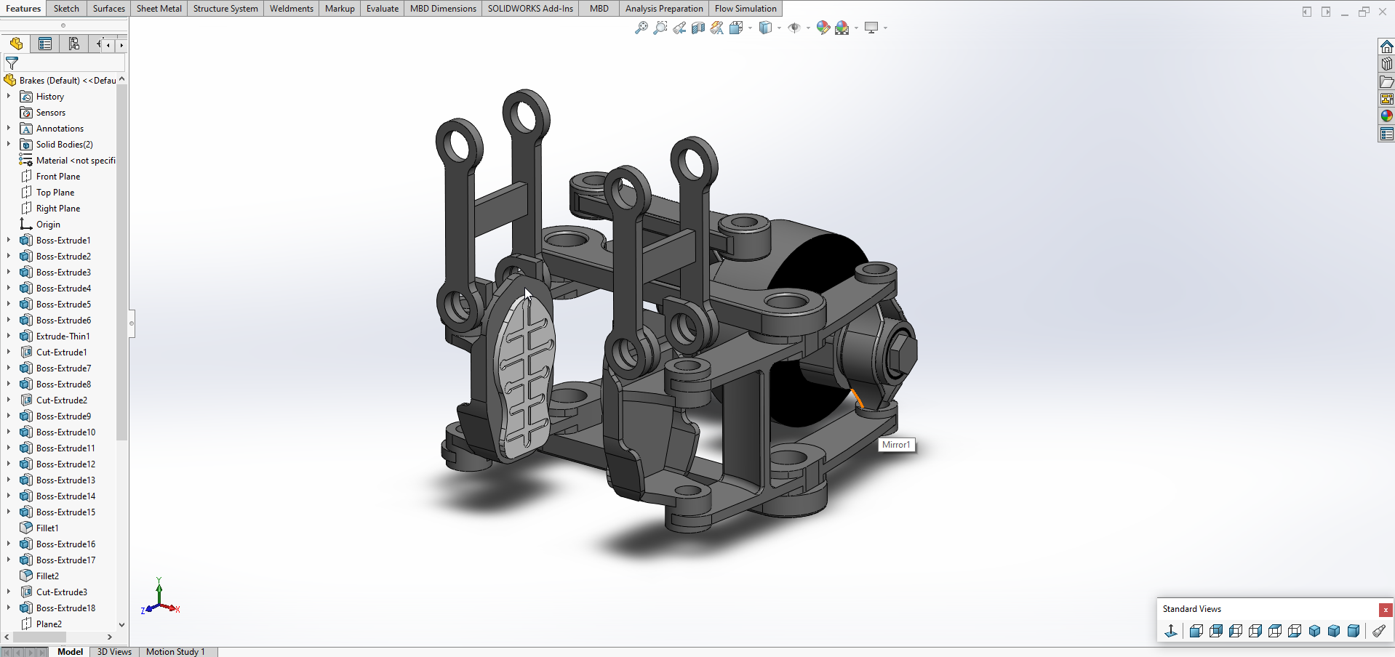Open the Edit Appearance tool
The height and width of the screenshot is (657, 1395).
[x=823, y=28]
